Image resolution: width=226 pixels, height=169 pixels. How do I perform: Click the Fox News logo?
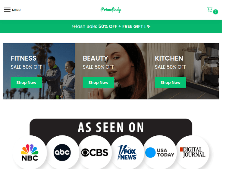(x=127, y=152)
